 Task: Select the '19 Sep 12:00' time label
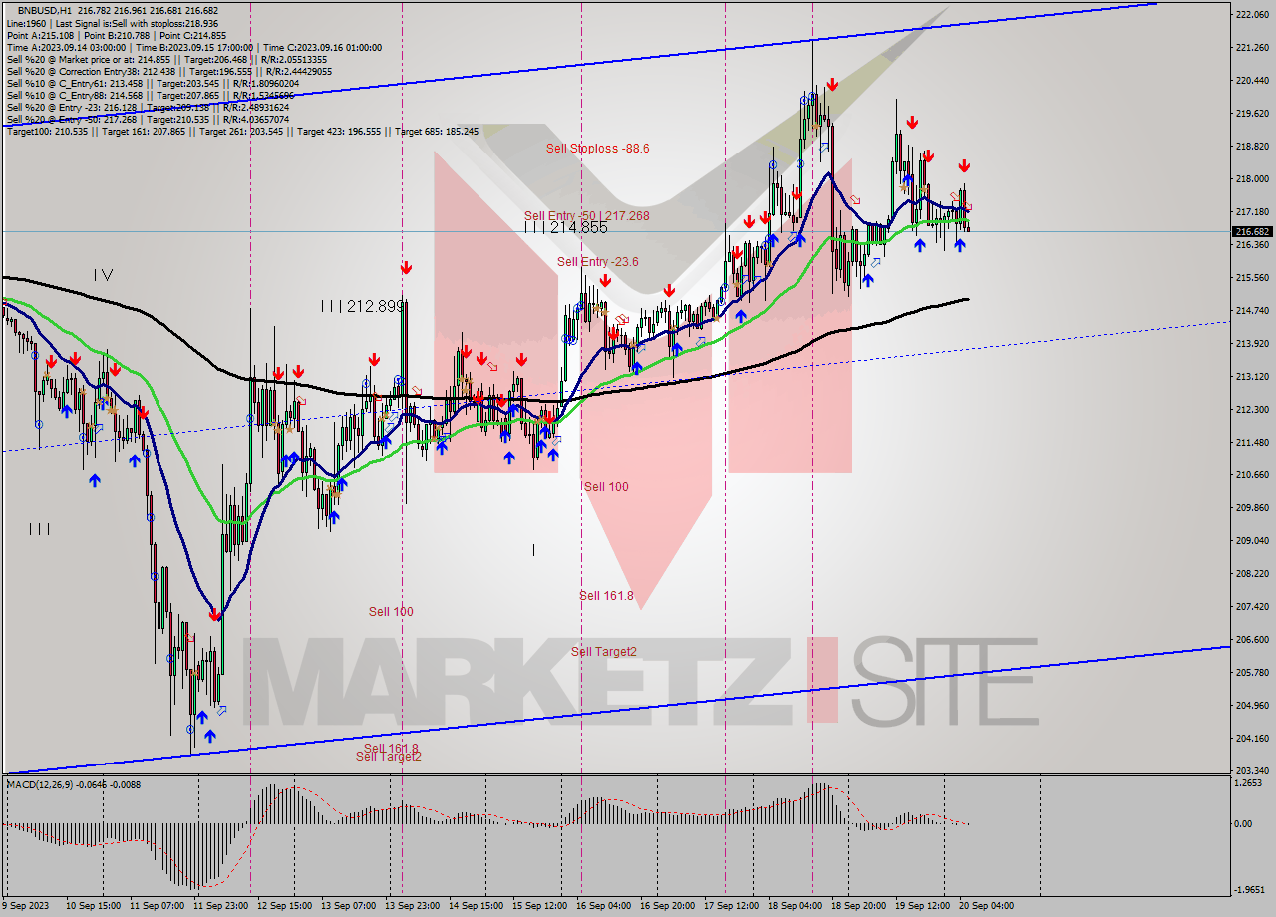point(922,906)
